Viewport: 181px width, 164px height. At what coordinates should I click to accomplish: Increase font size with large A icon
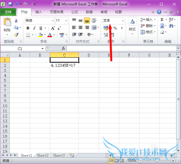click(53, 28)
